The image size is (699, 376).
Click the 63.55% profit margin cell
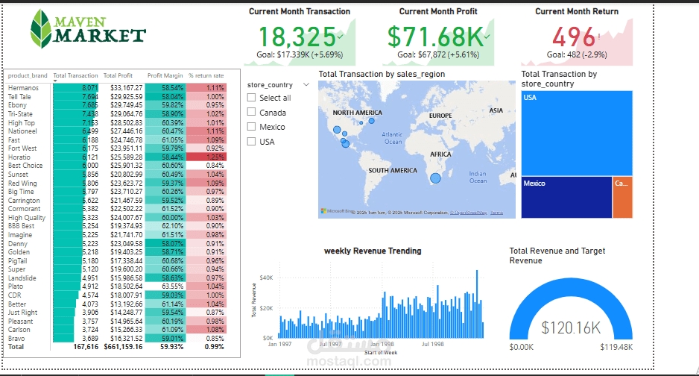coord(165,286)
